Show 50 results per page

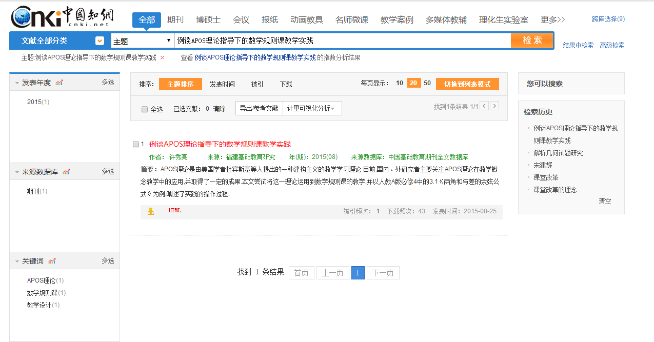[x=427, y=83]
